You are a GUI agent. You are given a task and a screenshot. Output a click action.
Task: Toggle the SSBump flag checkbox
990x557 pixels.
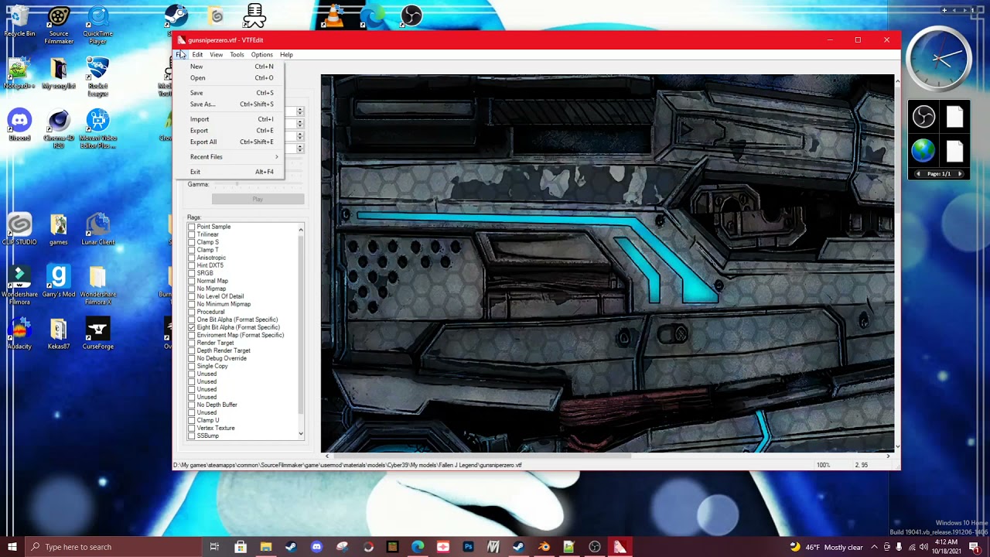click(192, 436)
